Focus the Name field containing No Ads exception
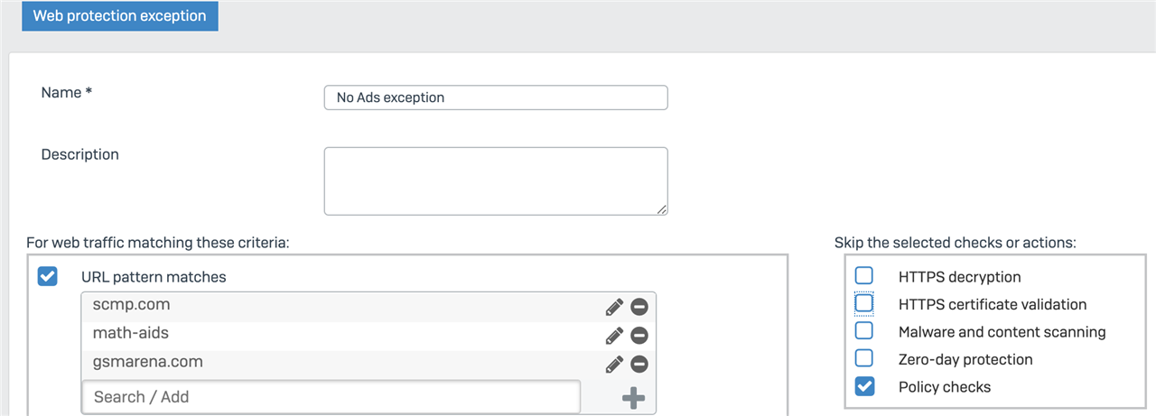The height and width of the screenshot is (416, 1156). (496, 97)
